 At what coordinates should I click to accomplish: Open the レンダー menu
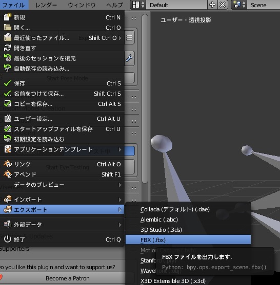(46, 5)
